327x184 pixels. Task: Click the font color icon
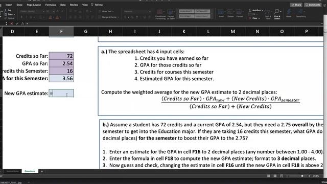click(x=57, y=18)
